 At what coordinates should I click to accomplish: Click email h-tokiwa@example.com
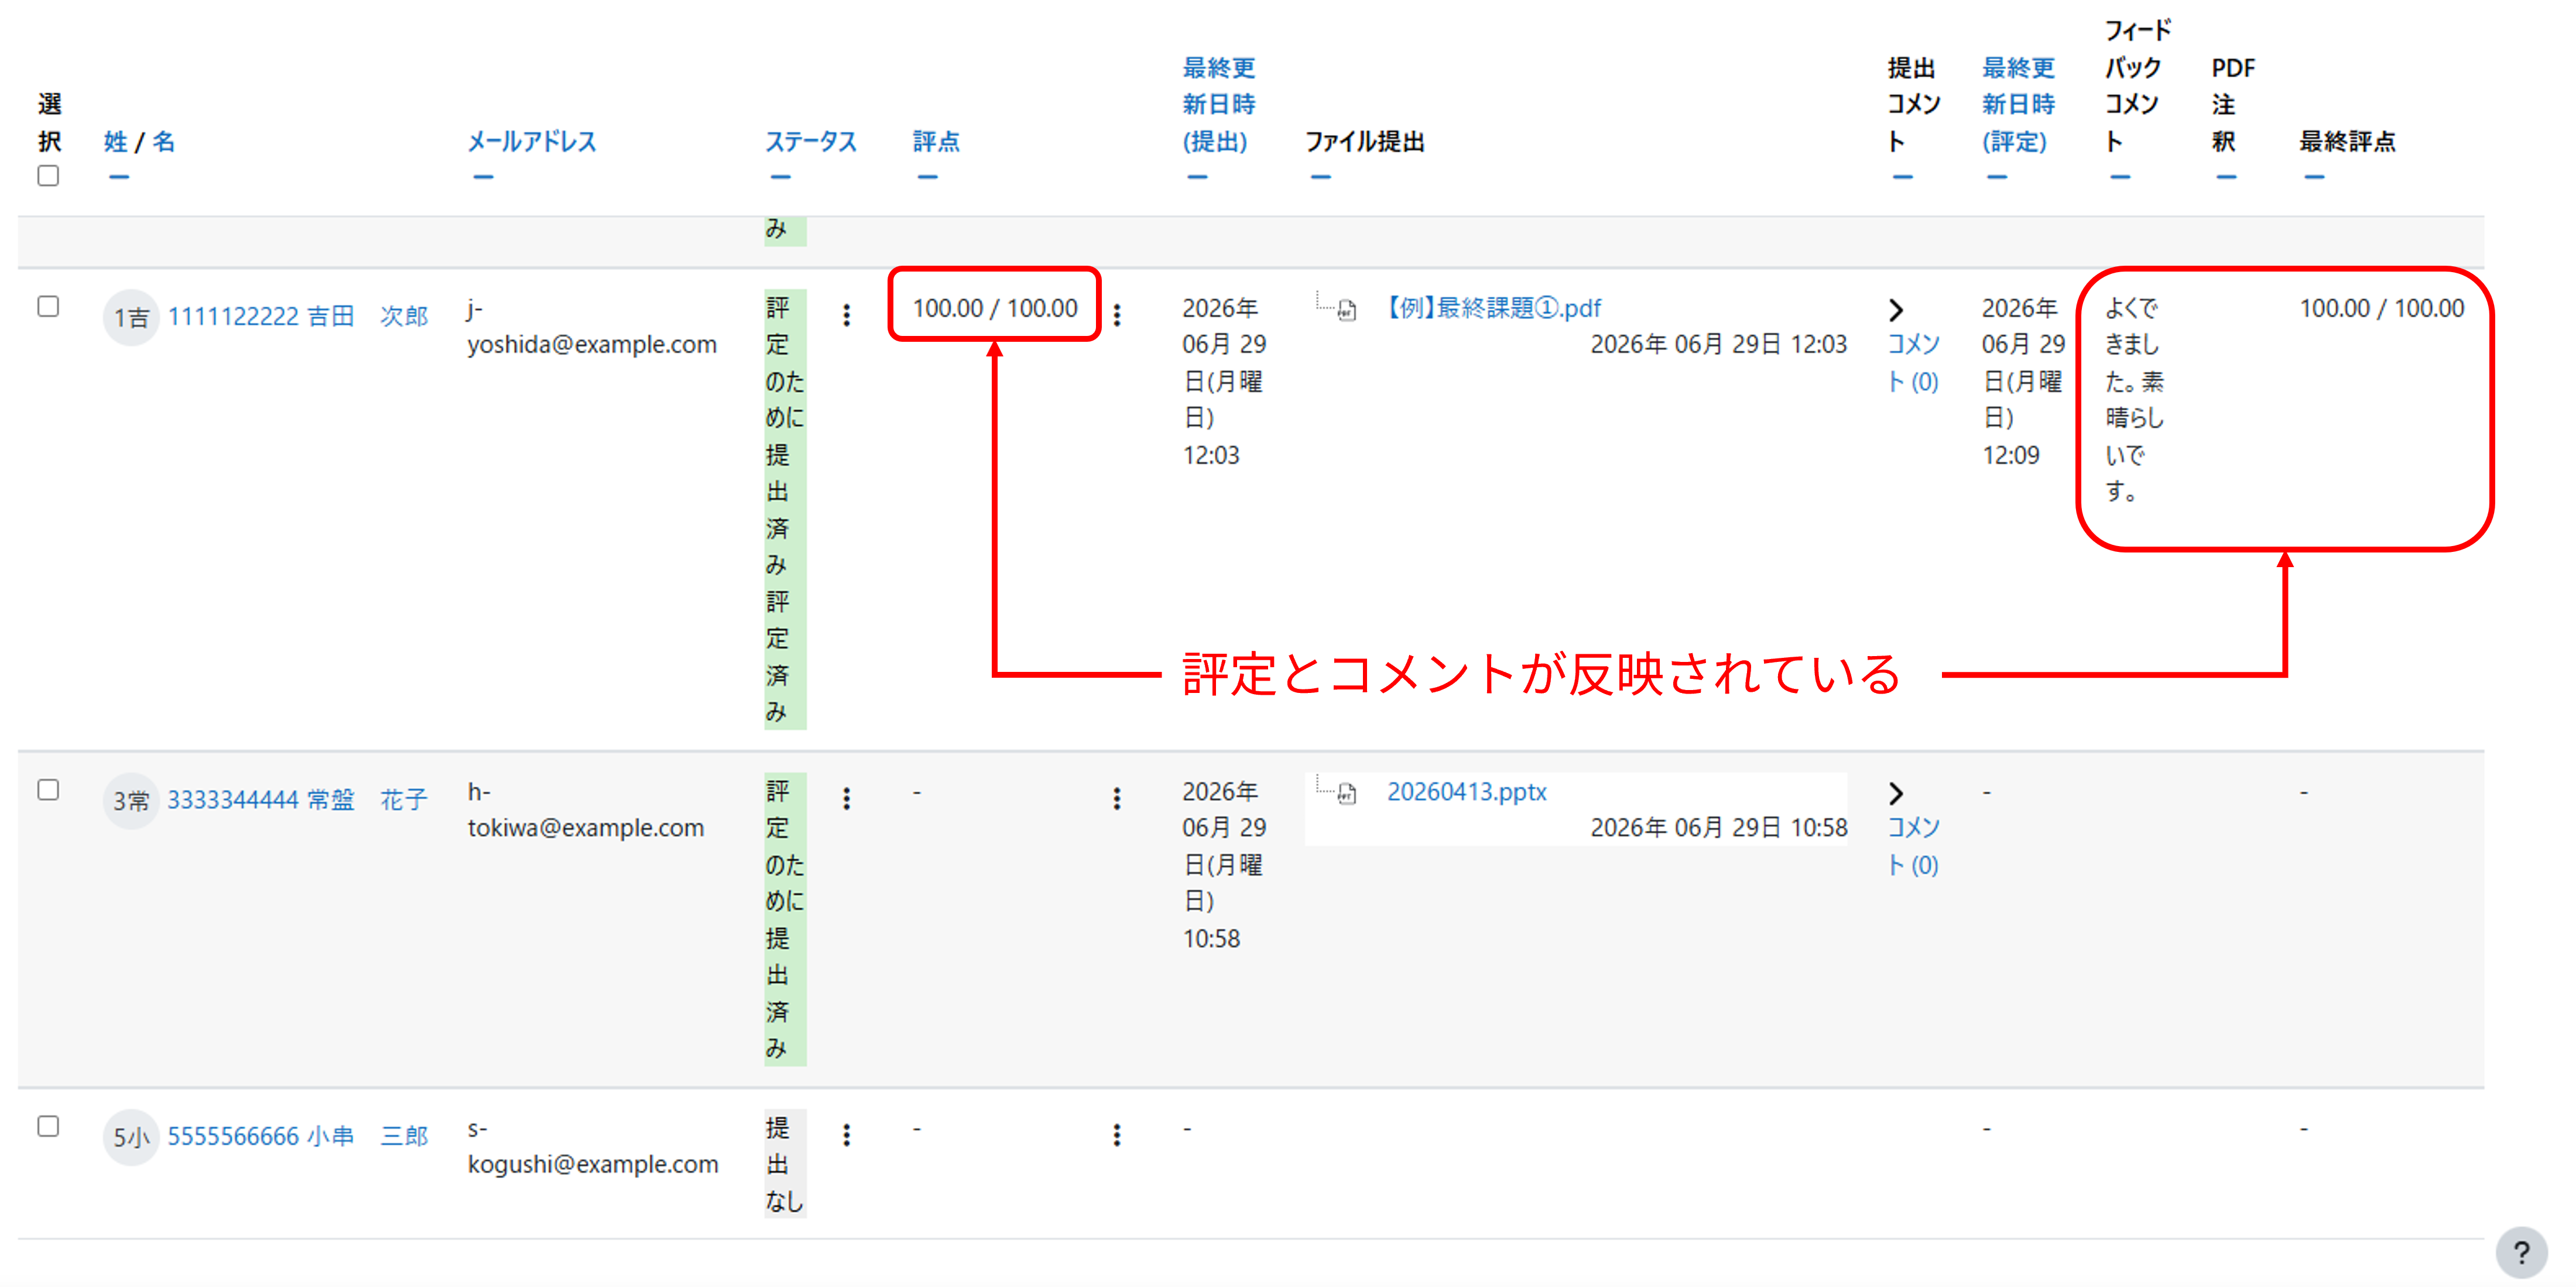(x=586, y=810)
